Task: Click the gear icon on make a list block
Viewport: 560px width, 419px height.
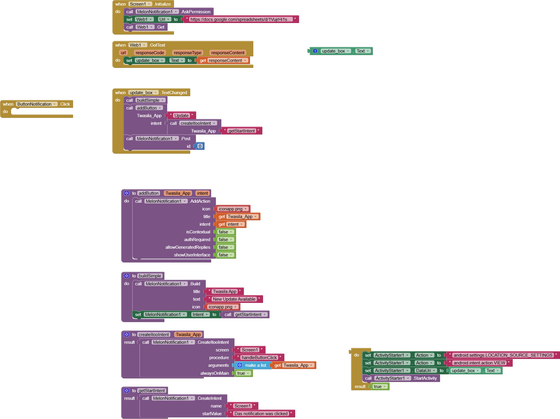Action: (240, 365)
